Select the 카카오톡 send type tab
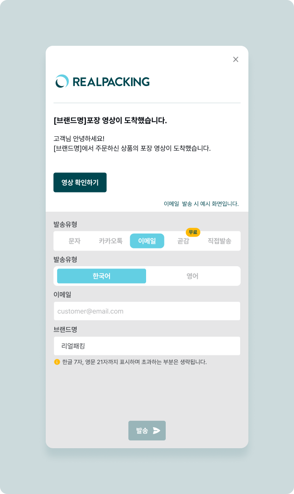The height and width of the screenshot is (494, 294). (x=110, y=241)
